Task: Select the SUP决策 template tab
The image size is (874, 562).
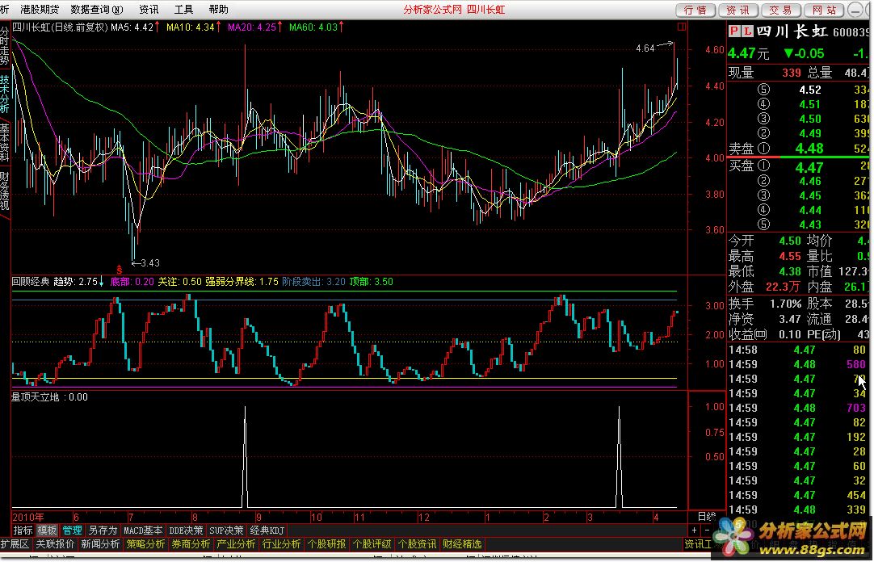Action: pyautogui.click(x=226, y=531)
